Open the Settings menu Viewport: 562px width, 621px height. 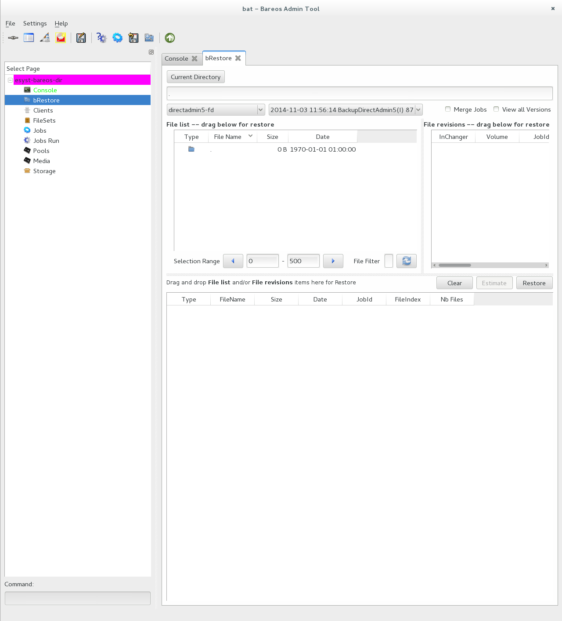tap(35, 23)
